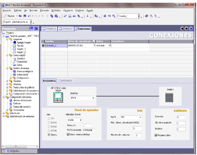
Task: Click the OP 177E panel device image
Action: (58, 97)
